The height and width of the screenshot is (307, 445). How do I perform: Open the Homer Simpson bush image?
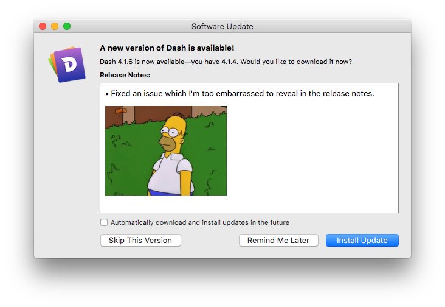pyautogui.click(x=166, y=150)
